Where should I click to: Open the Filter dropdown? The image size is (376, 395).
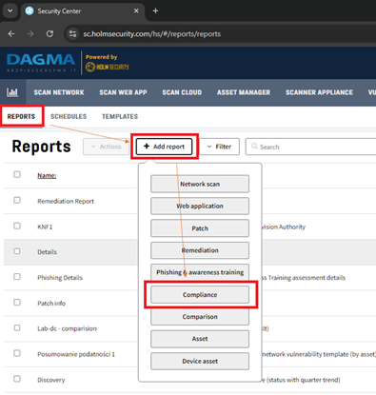click(219, 147)
